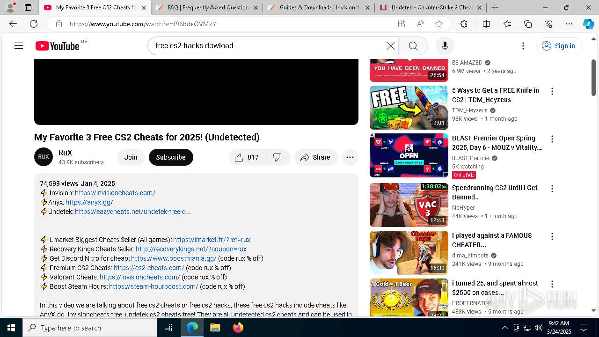Clear the search box text with X
This screenshot has height=337, width=599.
390,46
